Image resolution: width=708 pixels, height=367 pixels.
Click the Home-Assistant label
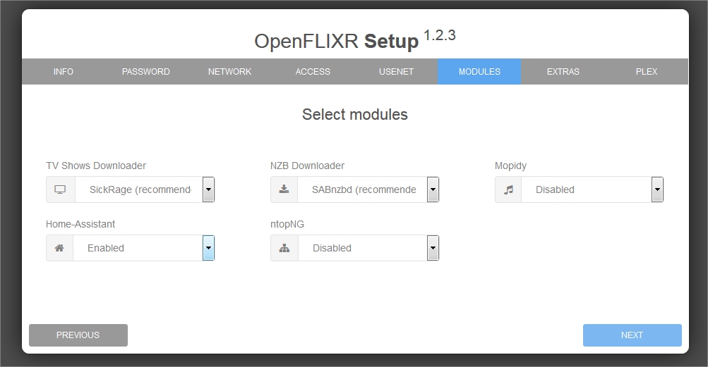(x=80, y=224)
